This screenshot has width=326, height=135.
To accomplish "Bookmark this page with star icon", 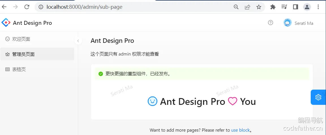I will tap(259, 7).
